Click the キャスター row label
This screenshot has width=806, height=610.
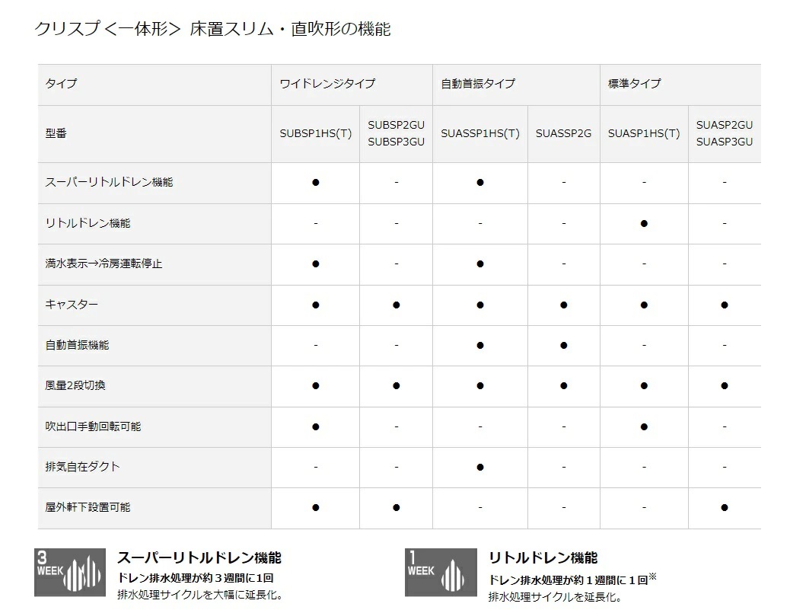(72, 305)
